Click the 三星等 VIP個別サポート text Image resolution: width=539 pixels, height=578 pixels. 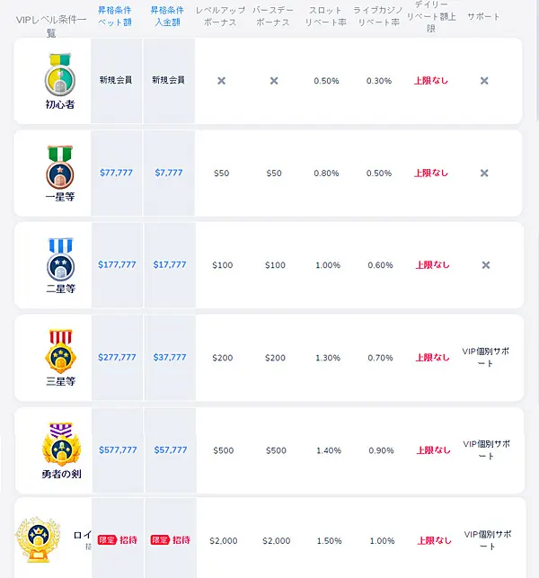pos(485,357)
